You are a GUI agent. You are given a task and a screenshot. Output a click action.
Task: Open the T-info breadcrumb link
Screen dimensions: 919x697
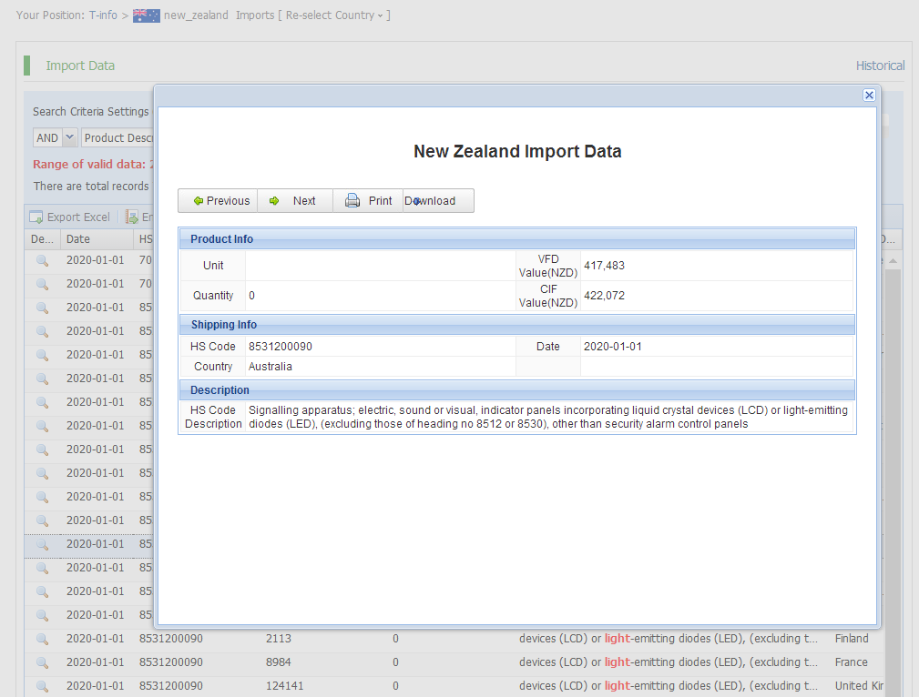click(x=103, y=15)
